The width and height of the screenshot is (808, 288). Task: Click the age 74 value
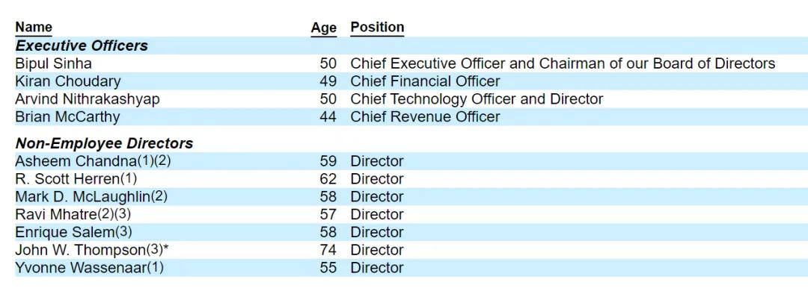coord(328,250)
